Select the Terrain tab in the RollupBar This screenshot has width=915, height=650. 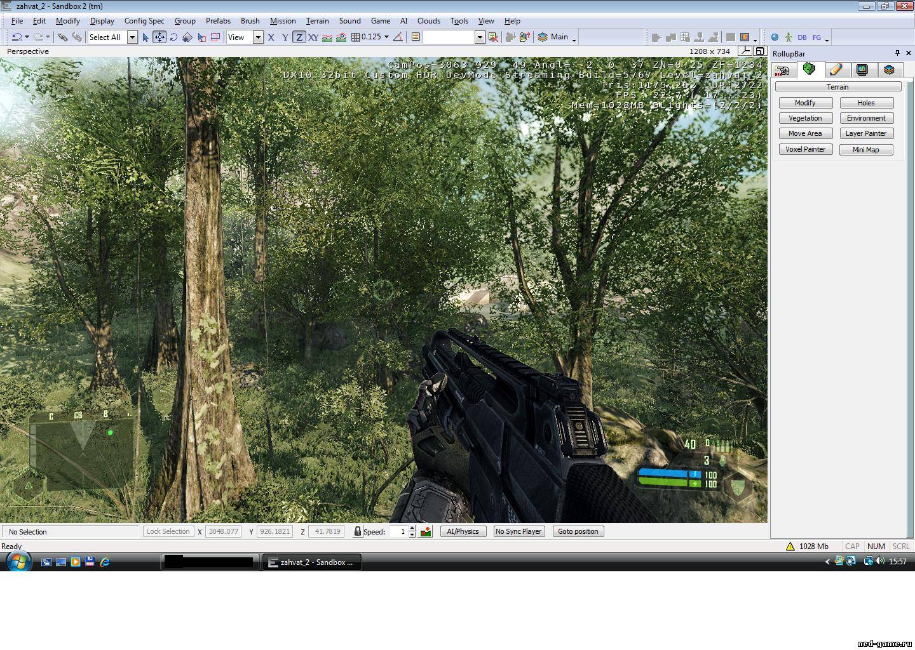(810, 69)
